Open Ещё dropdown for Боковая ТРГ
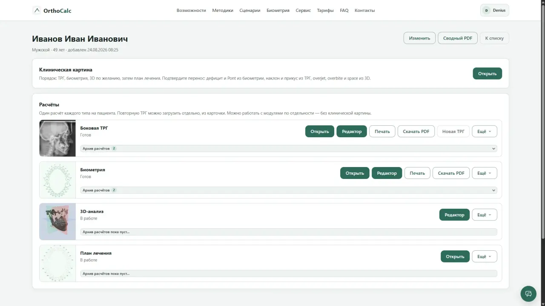The height and width of the screenshot is (306, 545). (x=484, y=131)
